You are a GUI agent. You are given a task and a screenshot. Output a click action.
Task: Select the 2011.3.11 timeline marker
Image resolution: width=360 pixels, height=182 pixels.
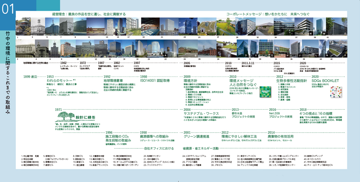[x=248, y=63]
